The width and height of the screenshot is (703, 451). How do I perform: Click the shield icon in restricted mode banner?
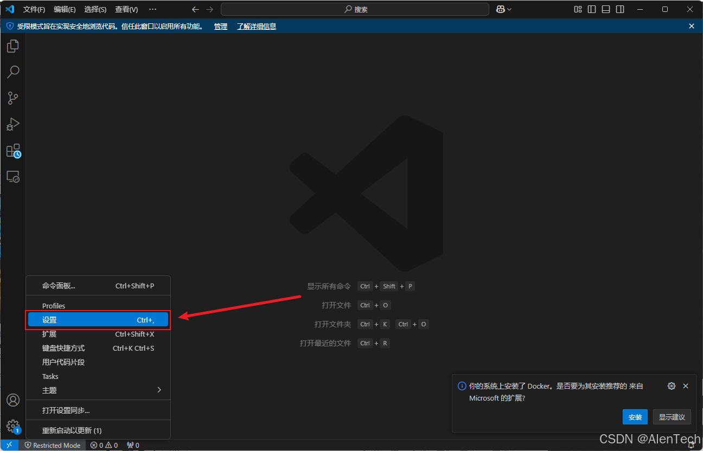coord(10,26)
